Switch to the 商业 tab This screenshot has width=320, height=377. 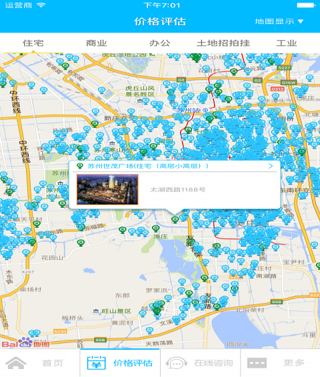97,43
